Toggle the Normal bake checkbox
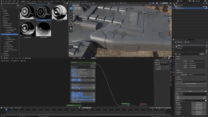 tap(176, 111)
